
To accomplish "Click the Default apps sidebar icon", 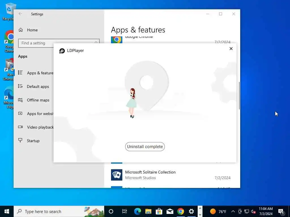I will pyautogui.click(x=20, y=86).
